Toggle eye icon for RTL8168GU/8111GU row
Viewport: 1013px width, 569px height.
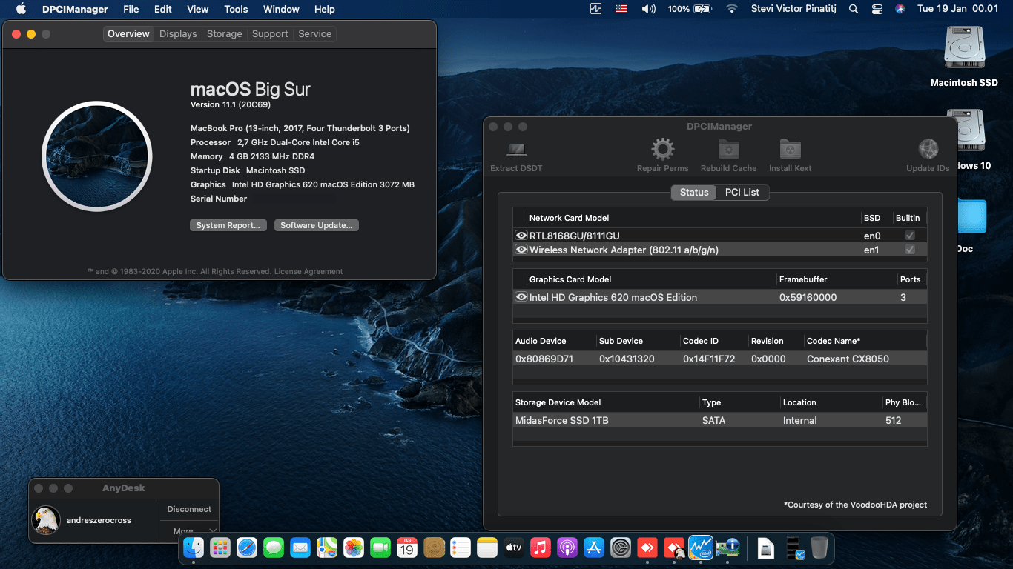(521, 236)
